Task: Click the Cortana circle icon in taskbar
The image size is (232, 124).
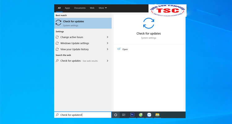Action: (116, 115)
